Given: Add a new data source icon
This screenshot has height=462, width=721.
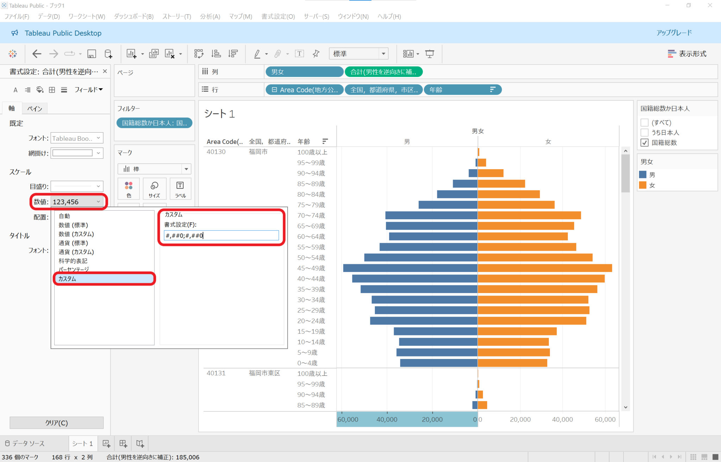Looking at the screenshot, I should pos(108,53).
